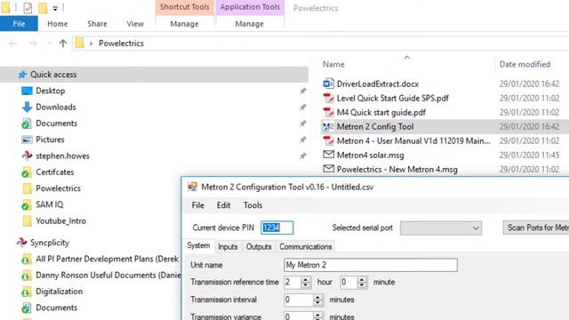Open Danny Ronson Useful Documents folder
This screenshot has width=569, height=320.
(x=108, y=275)
